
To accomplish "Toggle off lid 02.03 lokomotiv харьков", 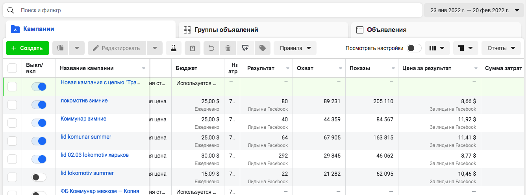I will (x=39, y=159).
